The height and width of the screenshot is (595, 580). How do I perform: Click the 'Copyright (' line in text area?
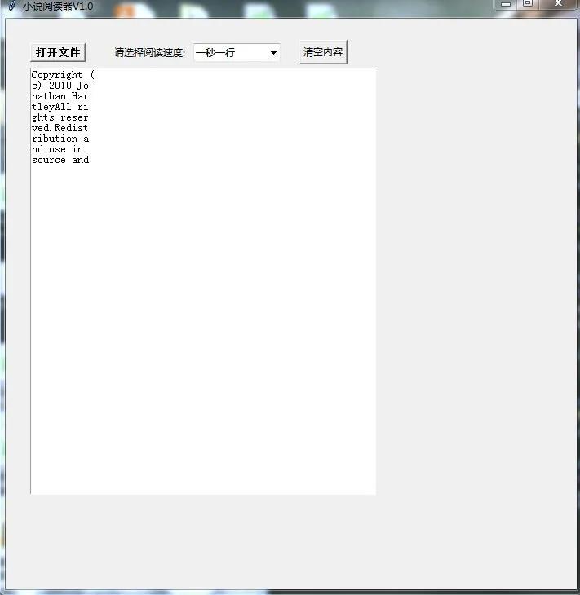coord(63,75)
